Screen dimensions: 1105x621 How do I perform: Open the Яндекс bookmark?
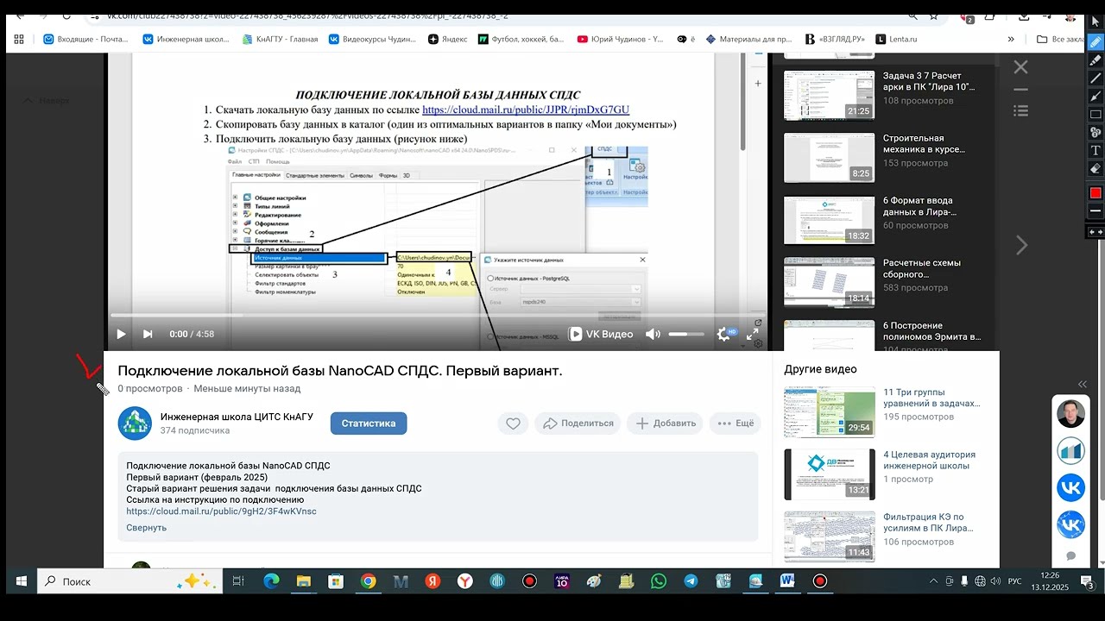pos(447,39)
